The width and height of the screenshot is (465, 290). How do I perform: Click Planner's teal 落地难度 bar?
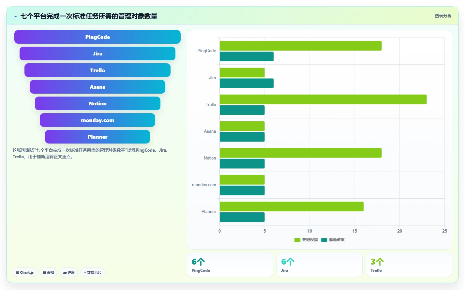pos(242,217)
